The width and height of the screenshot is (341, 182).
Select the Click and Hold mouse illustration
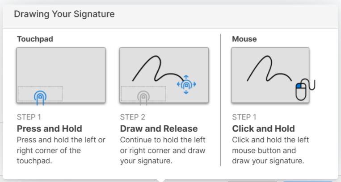click(270, 75)
